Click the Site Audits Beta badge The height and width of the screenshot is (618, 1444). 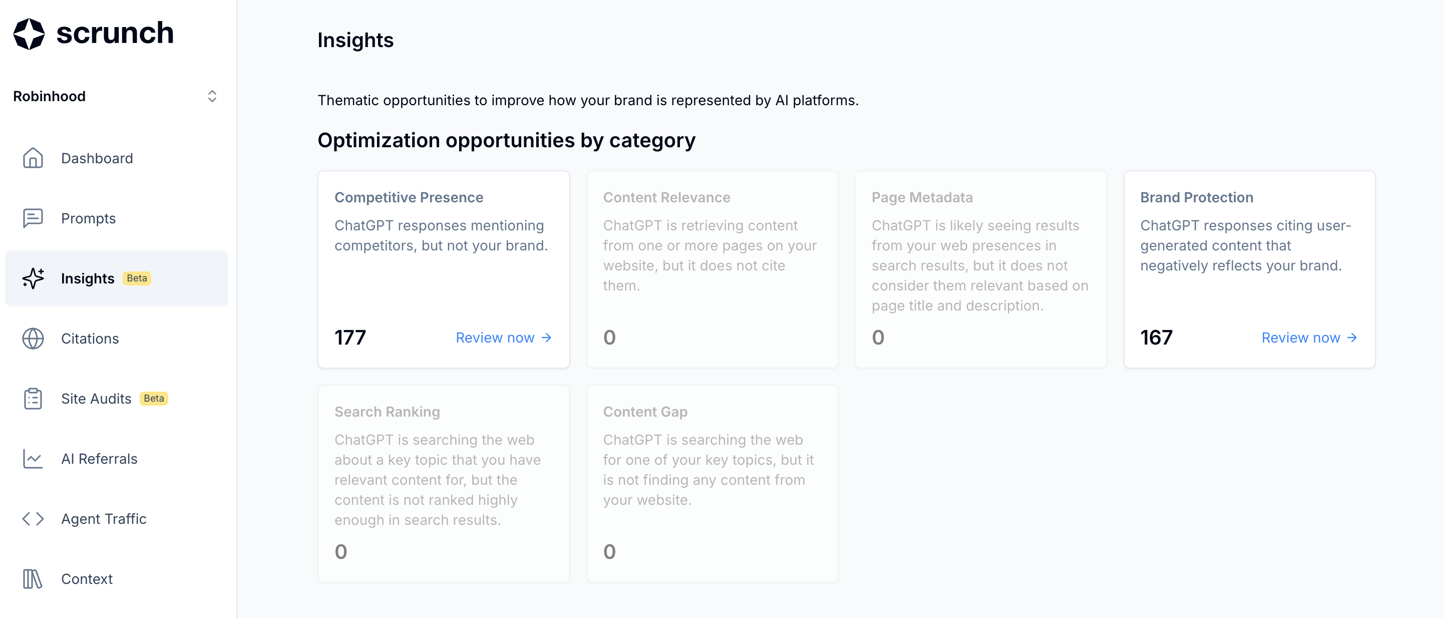click(154, 399)
